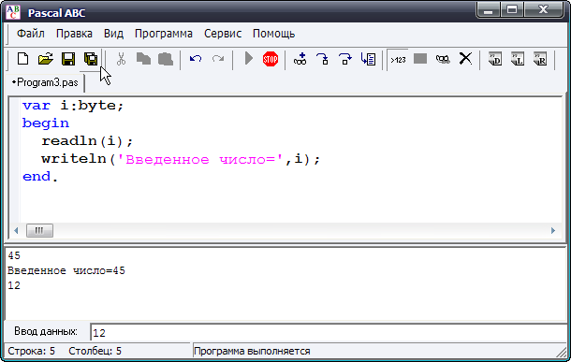Viewport: 571px width, 362px height.
Task: Click the 'begin' keyword in code
Action: [x=46, y=123]
